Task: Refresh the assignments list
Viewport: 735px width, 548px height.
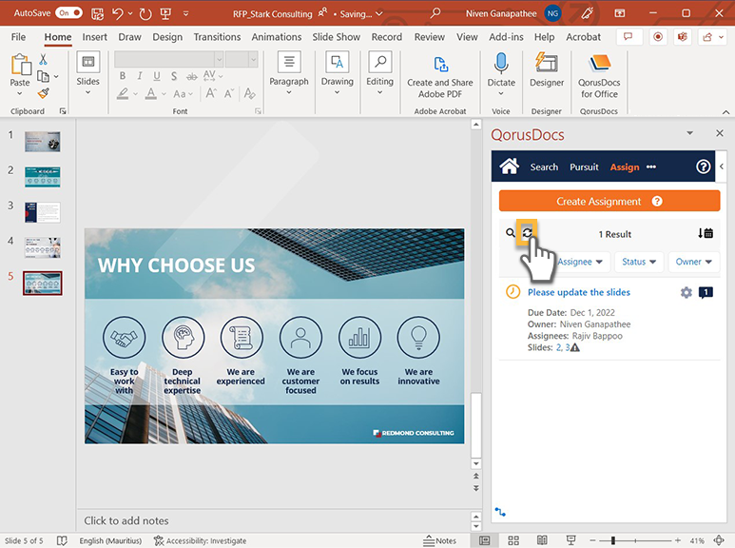Action: click(x=528, y=233)
